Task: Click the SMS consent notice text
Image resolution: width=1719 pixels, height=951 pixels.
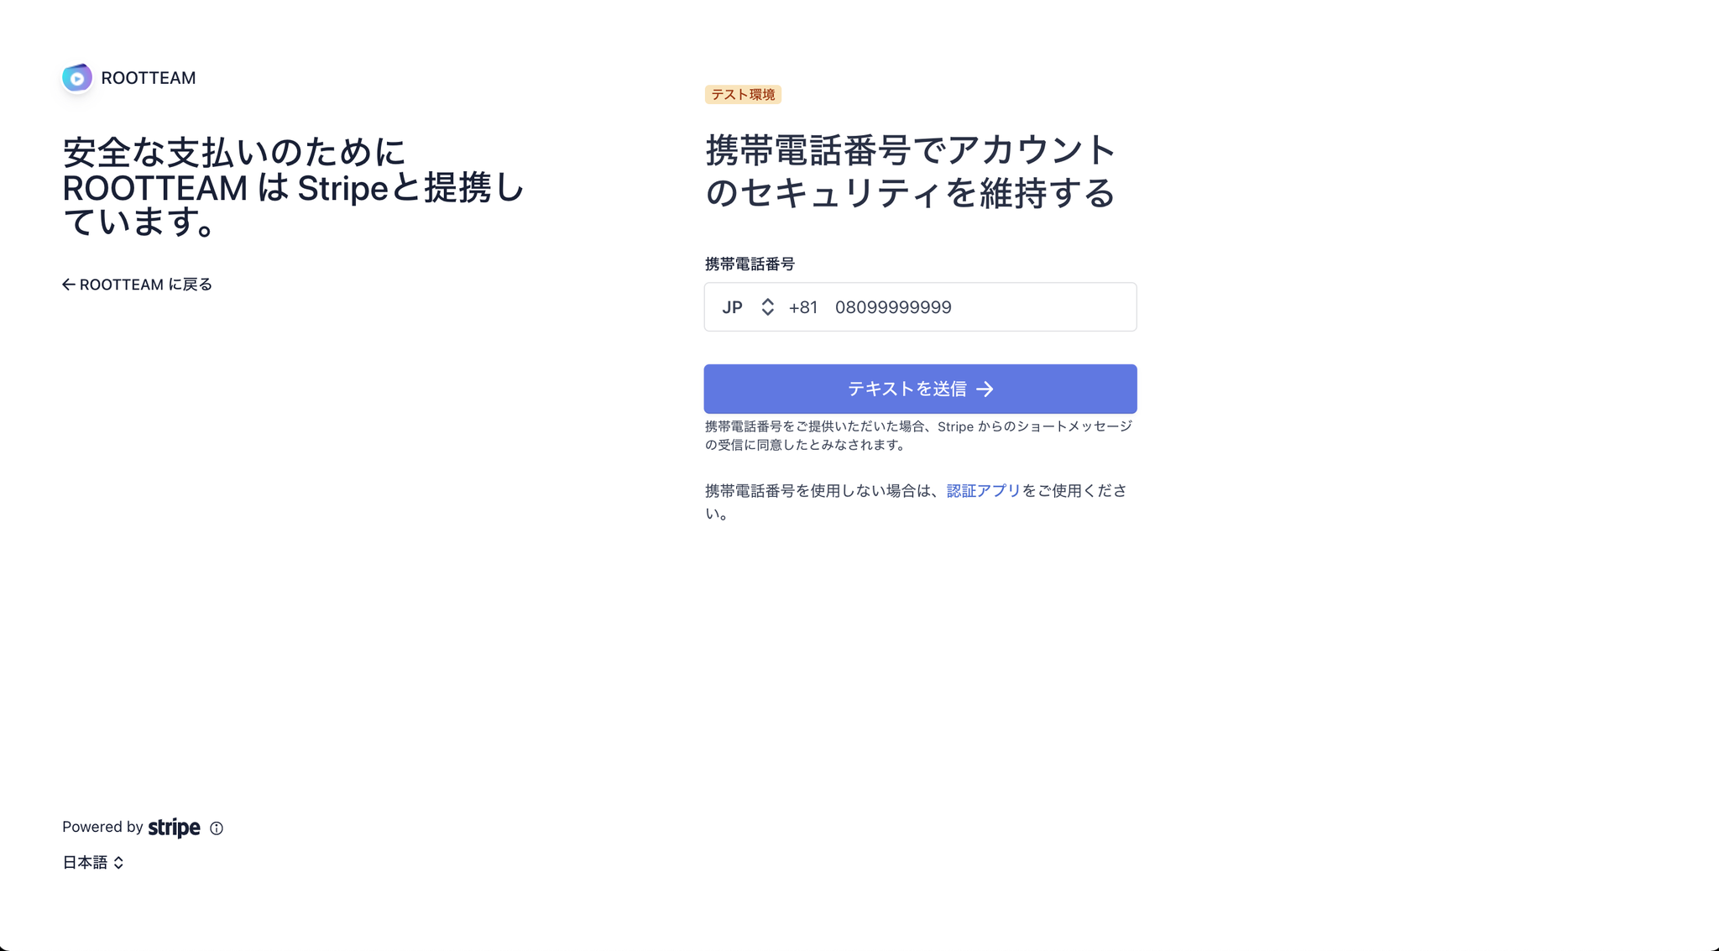Action: [x=919, y=436]
